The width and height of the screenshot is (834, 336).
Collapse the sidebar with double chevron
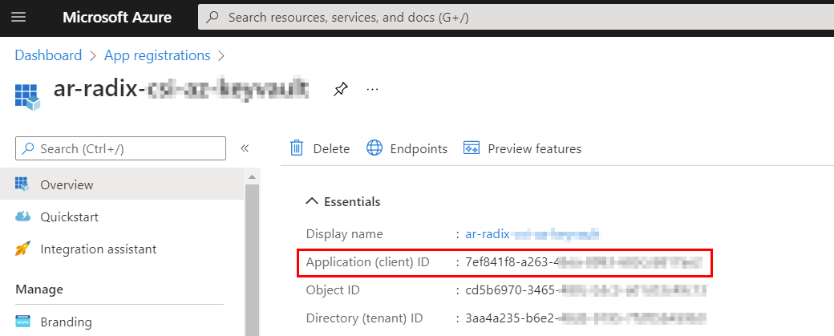pyautogui.click(x=245, y=149)
